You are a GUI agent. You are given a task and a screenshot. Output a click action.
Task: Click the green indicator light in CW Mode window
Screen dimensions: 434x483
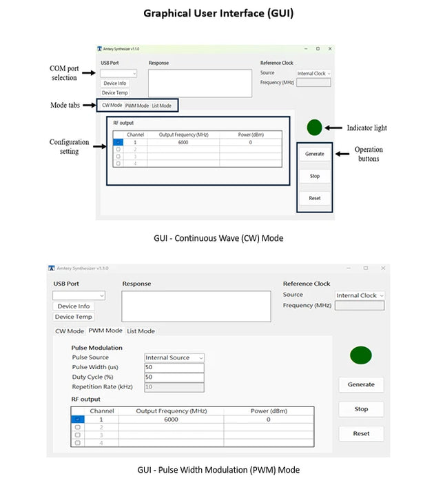tap(314, 128)
